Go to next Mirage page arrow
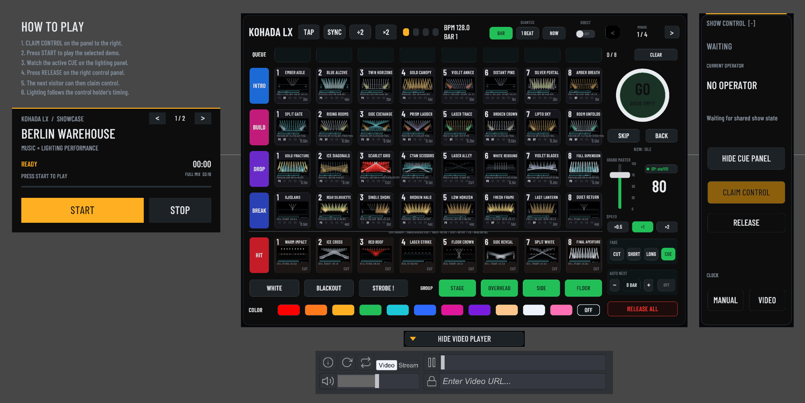This screenshot has width=805, height=403. pyautogui.click(x=672, y=33)
